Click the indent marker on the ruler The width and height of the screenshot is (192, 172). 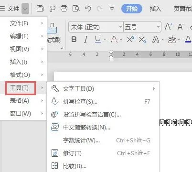pyautogui.click(x=111, y=56)
